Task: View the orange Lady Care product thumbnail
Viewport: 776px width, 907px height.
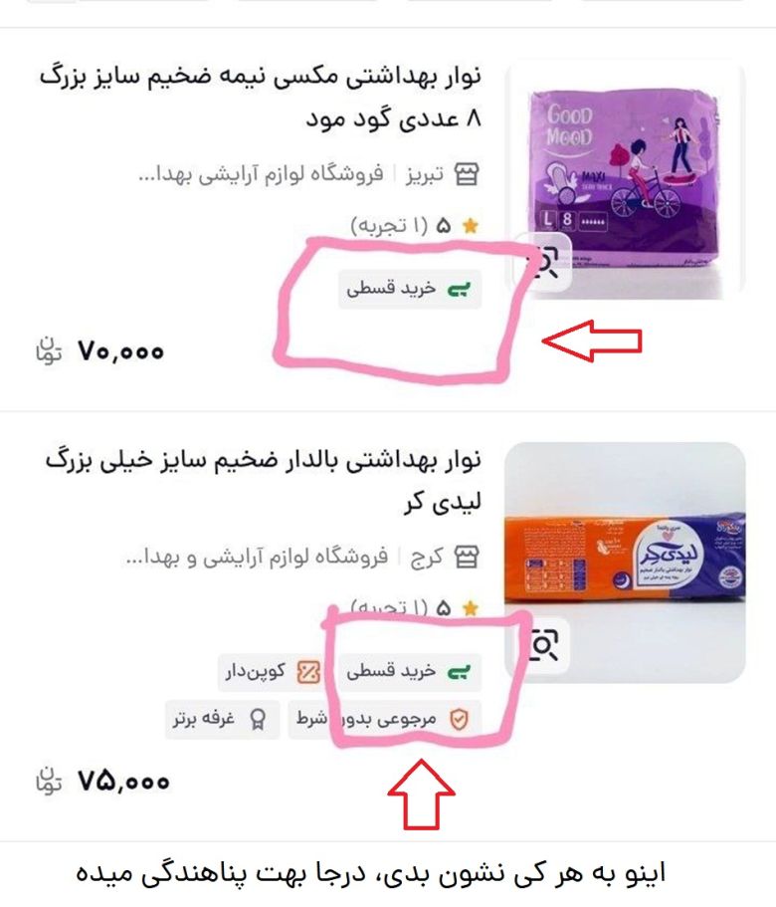Action: [x=625, y=563]
